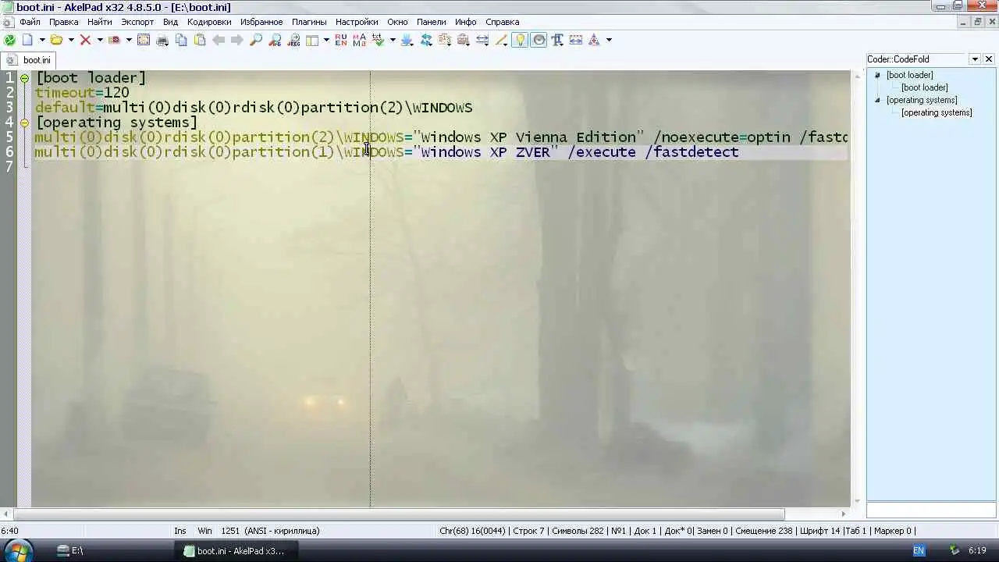Screen dimensions: 999x562
Task: Change case with the MA/Ma icon
Action: tap(359, 40)
